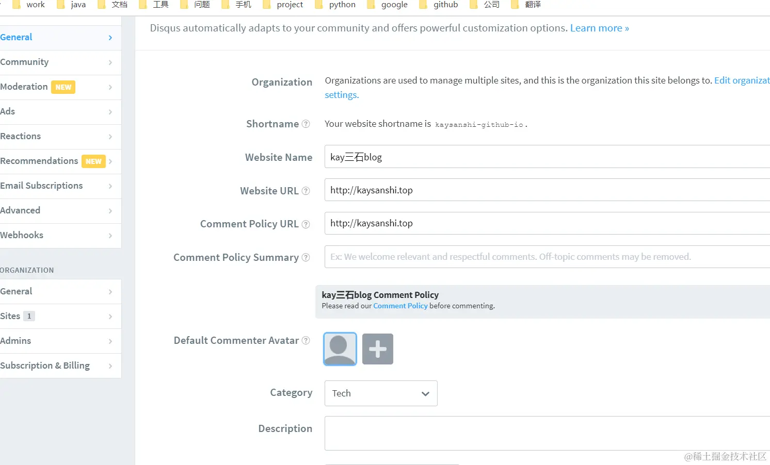
Task: Open Comment Policy link in preview
Action: click(x=400, y=306)
